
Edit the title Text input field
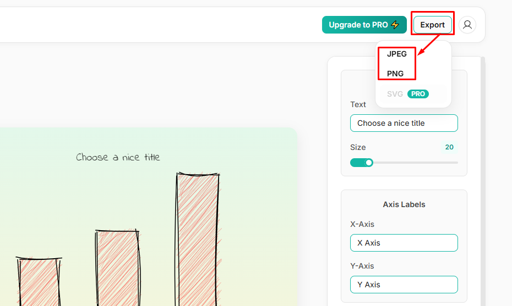pyautogui.click(x=404, y=123)
